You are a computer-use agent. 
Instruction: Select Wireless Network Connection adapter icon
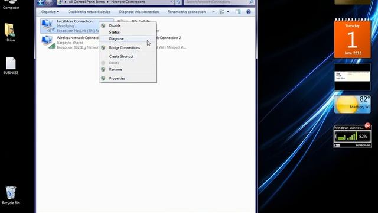(48, 43)
